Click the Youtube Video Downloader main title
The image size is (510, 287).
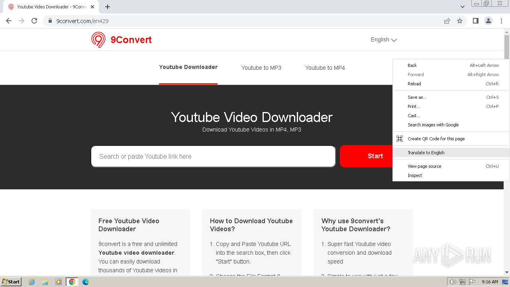click(252, 117)
